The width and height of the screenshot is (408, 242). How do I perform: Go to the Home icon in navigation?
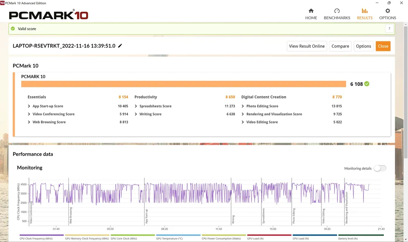click(x=311, y=11)
